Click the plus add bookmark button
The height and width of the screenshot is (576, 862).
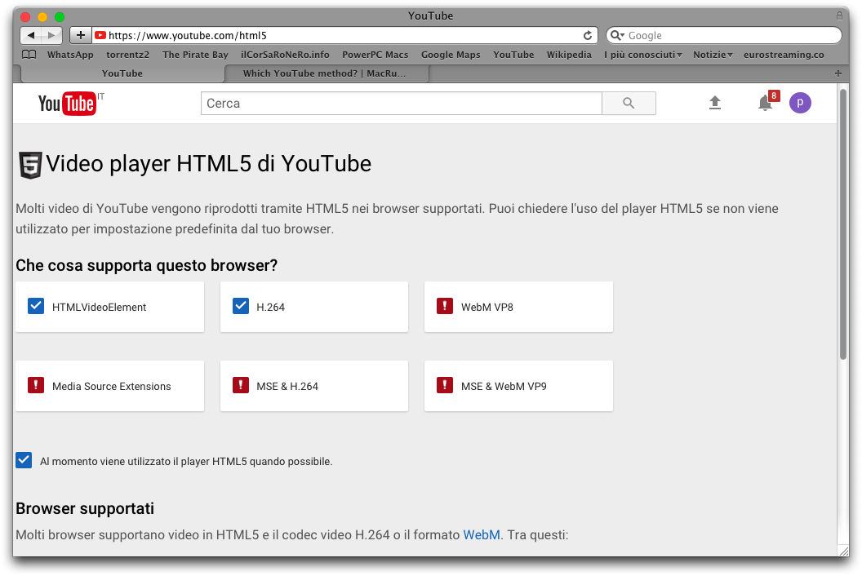point(81,35)
